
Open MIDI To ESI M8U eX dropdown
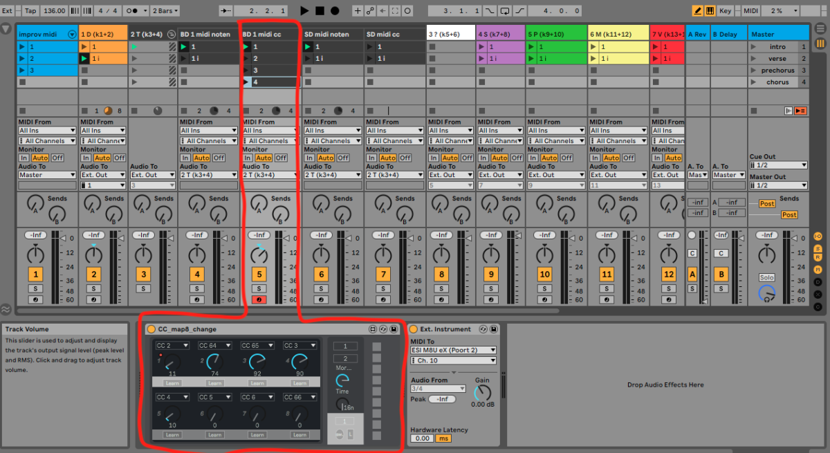tap(453, 350)
